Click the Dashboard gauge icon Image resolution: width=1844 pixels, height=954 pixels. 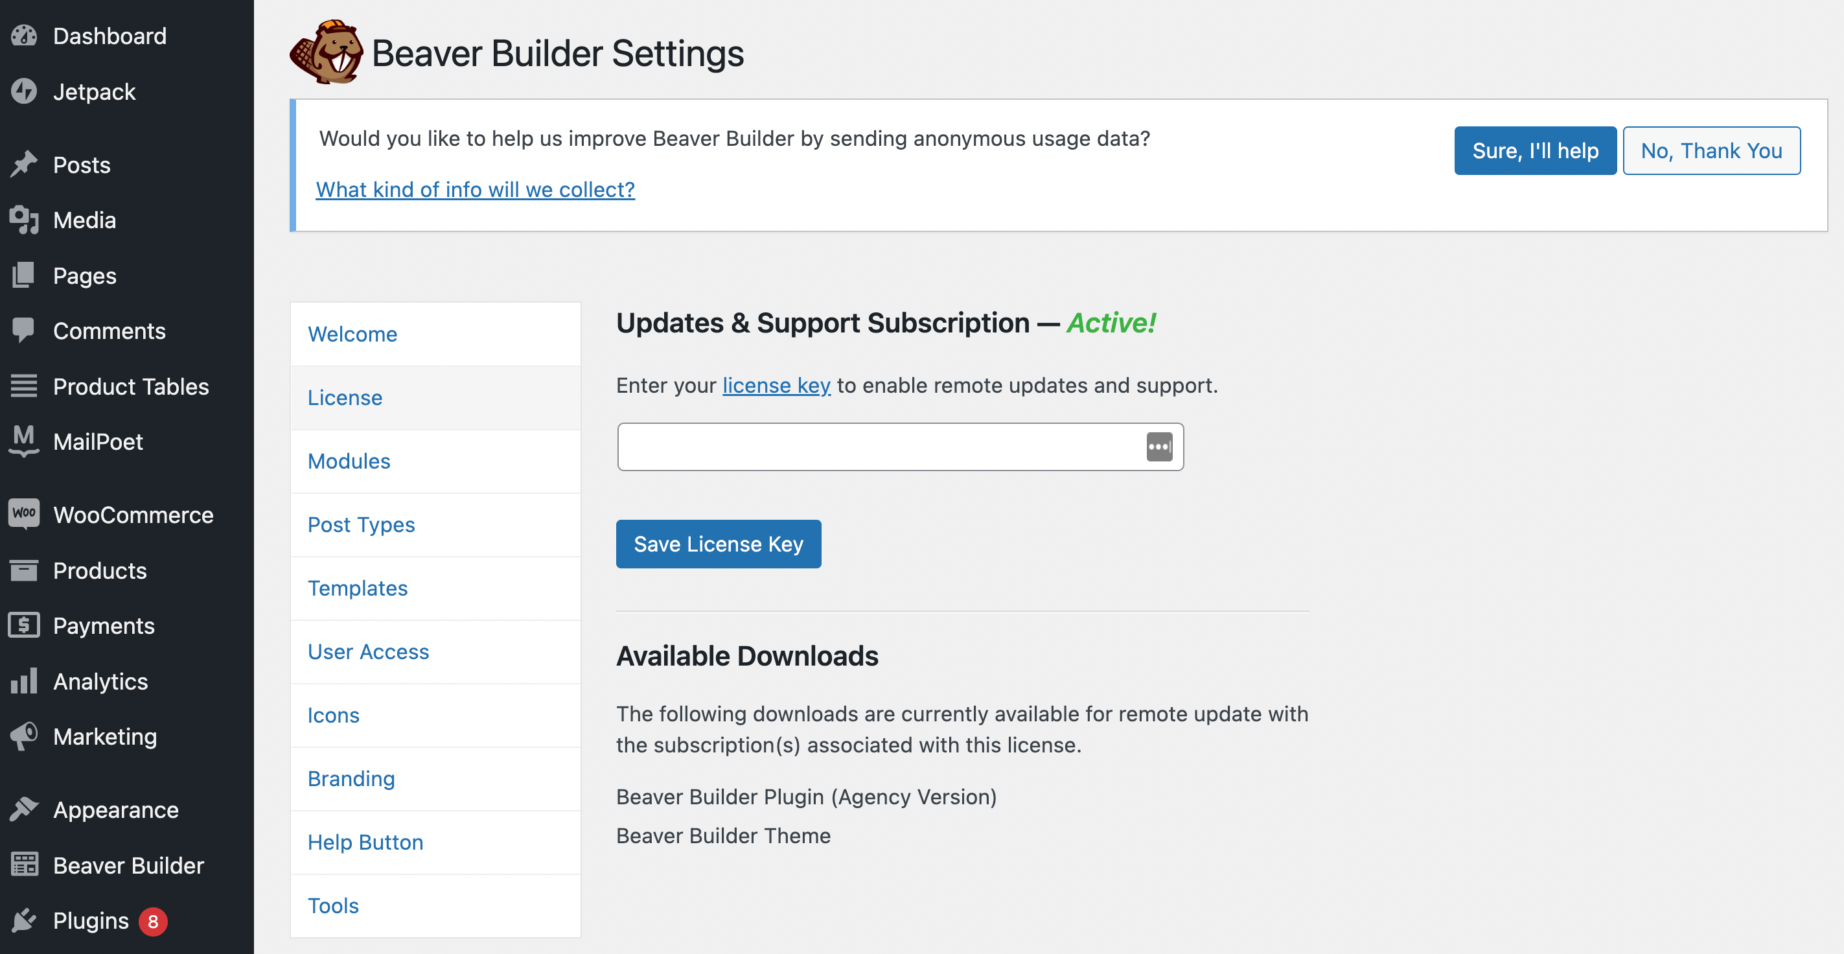(x=25, y=36)
